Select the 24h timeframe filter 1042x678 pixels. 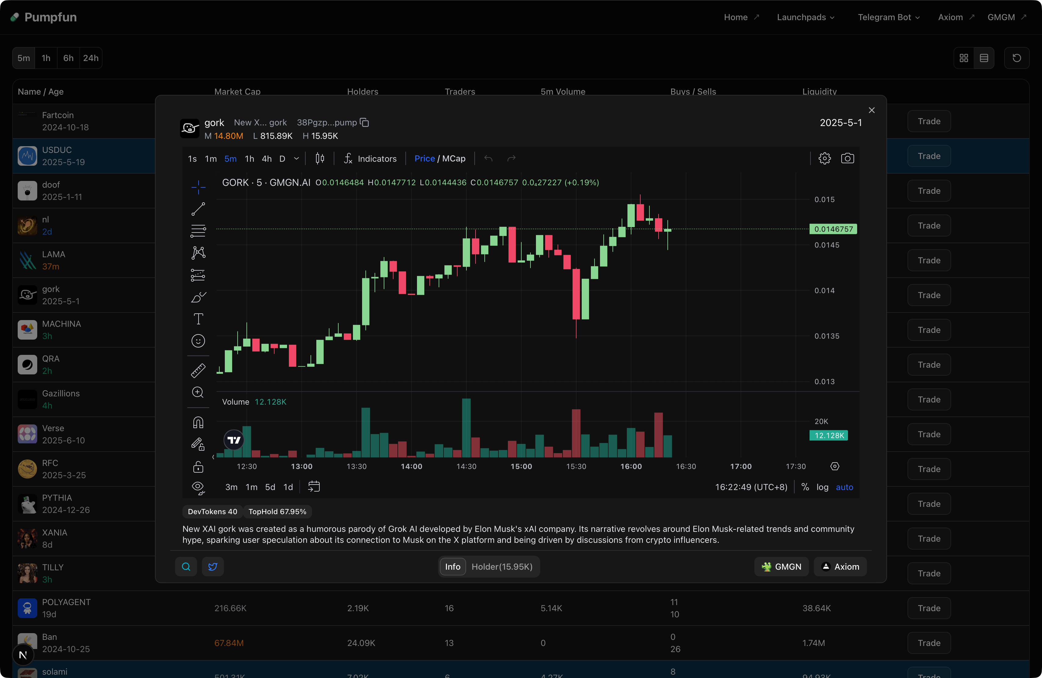[91, 58]
